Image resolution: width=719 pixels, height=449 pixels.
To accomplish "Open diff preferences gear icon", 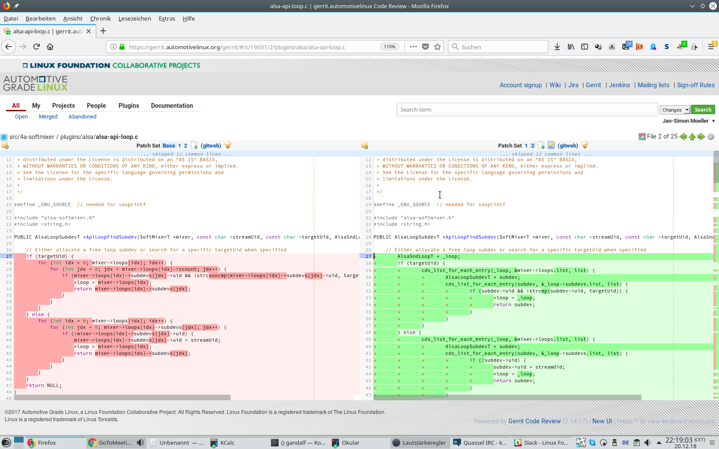I will 711,137.
